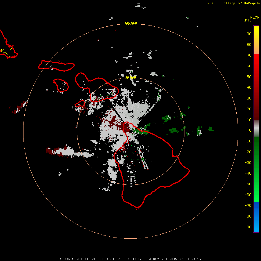This screenshot has height=261, width=261.
Task: Click the 50 value on the velocity scale
Action: [249, 77]
